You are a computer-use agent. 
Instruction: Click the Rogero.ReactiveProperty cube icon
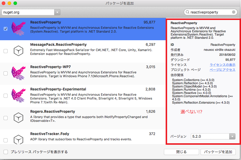point(18,118)
